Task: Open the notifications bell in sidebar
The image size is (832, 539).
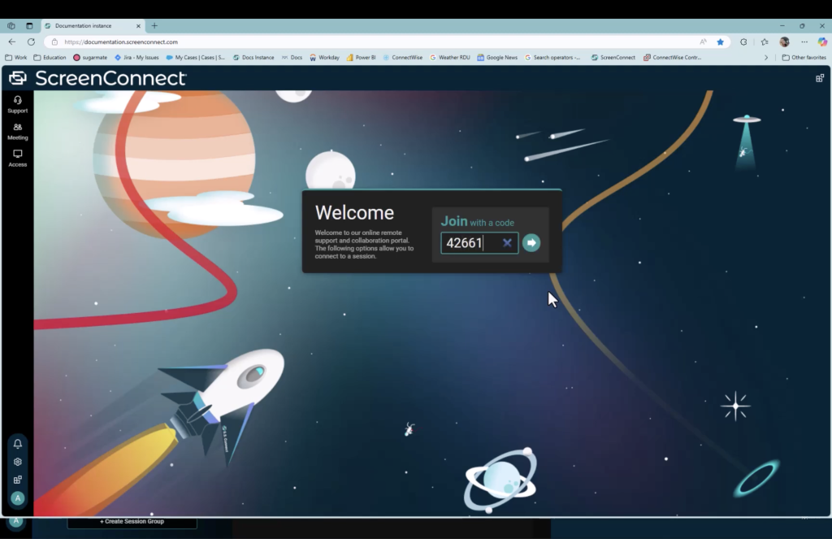Action: (x=18, y=444)
